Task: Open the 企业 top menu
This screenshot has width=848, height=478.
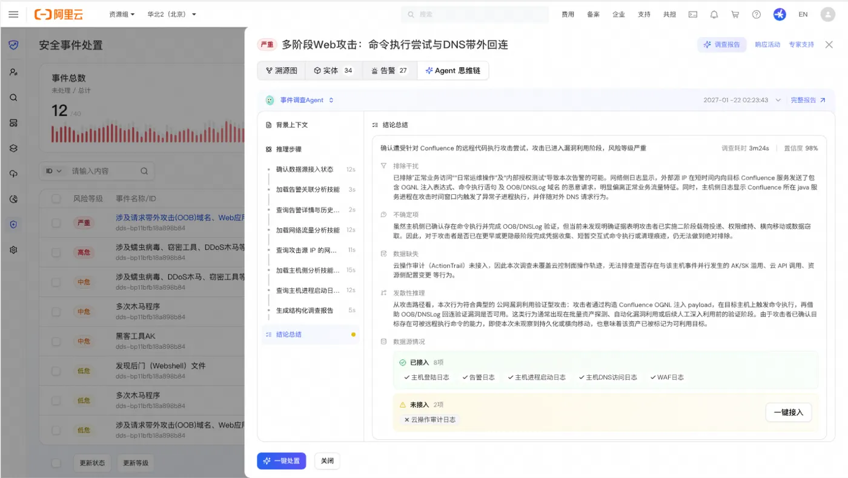Action: pyautogui.click(x=618, y=15)
